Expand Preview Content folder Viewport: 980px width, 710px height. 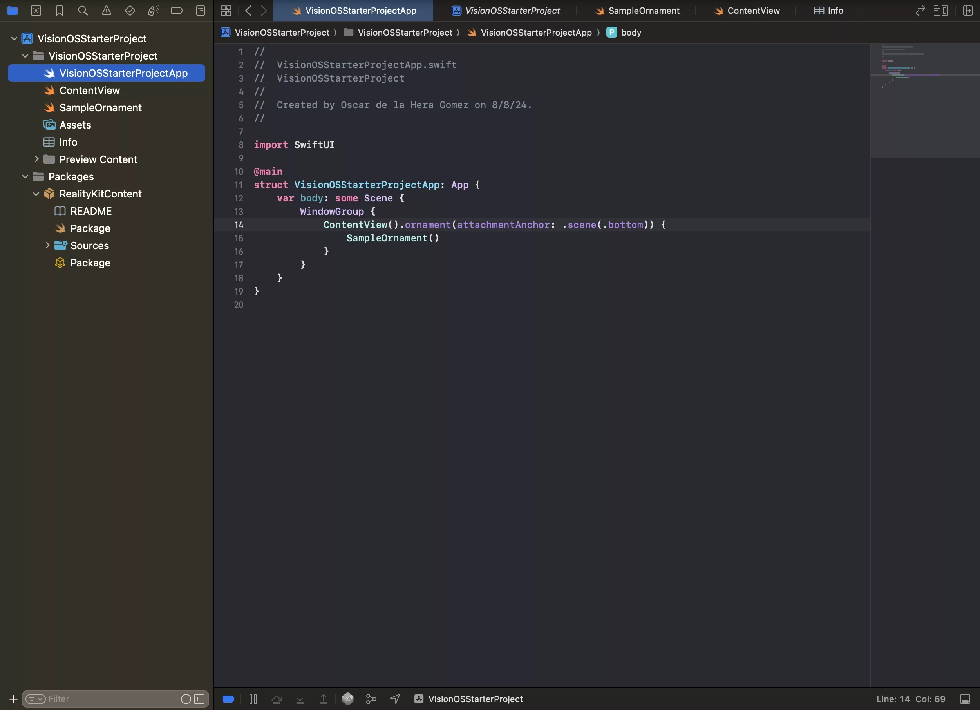pos(36,159)
